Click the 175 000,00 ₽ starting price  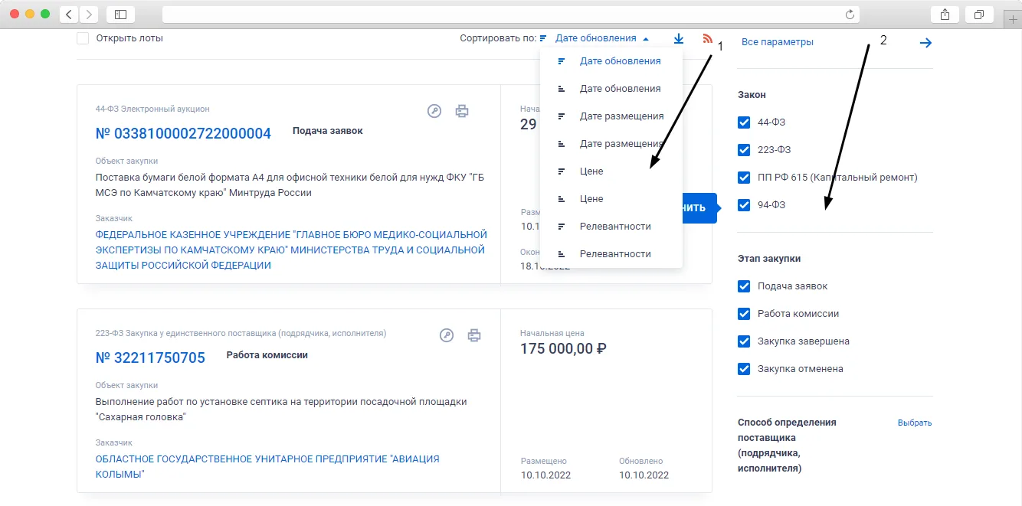[564, 349]
